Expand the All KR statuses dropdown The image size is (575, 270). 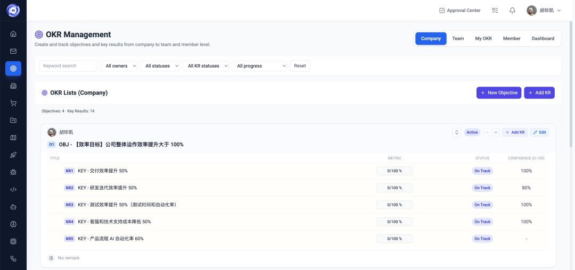[206, 66]
